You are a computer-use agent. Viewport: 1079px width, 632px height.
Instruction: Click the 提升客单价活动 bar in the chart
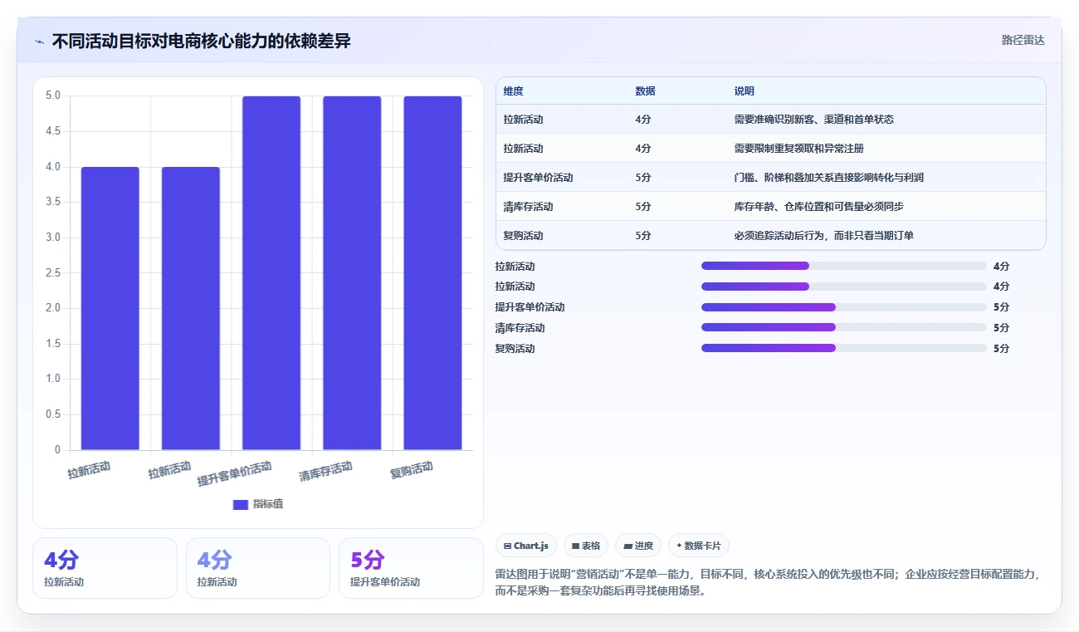coord(271,273)
